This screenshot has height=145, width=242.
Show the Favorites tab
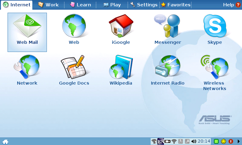(x=176, y=5)
